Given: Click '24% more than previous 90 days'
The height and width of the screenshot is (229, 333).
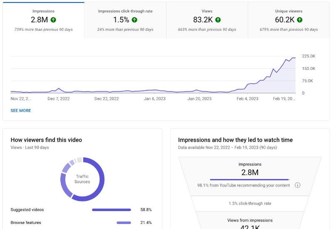Looking at the screenshot, I should pos(125,30).
